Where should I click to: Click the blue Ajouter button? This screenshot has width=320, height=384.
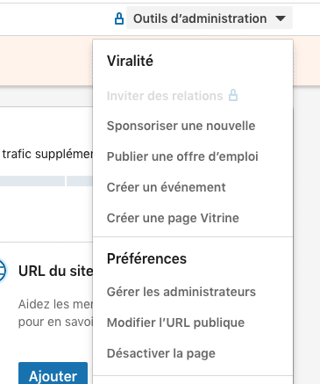[x=53, y=373]
